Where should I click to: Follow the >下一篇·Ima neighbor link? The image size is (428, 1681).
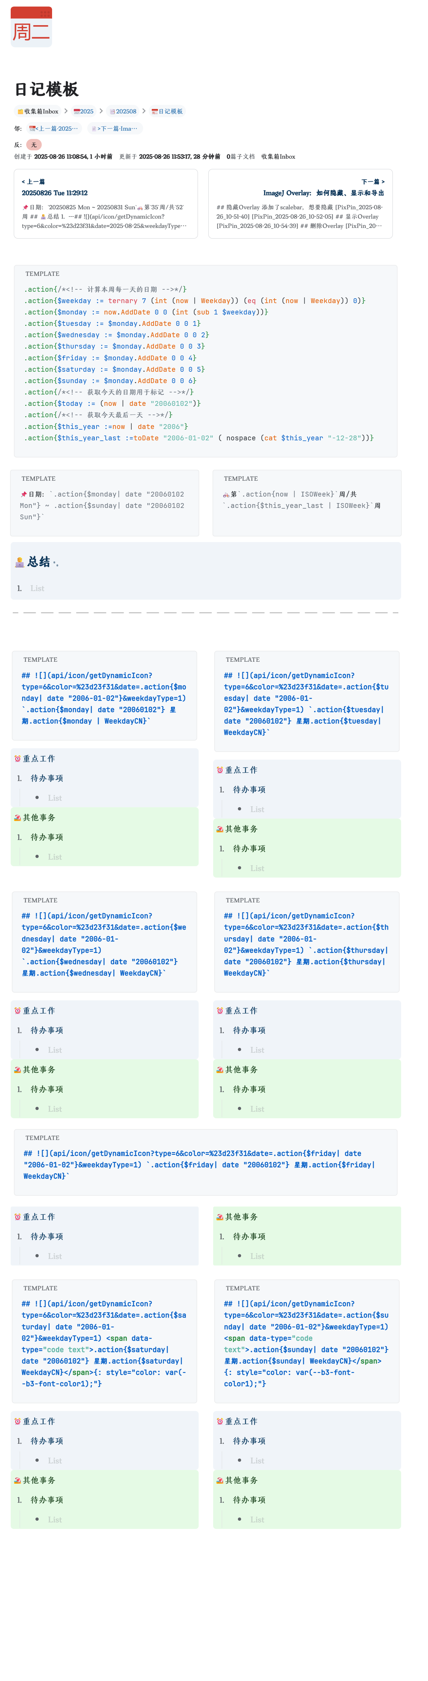point(114,129)
